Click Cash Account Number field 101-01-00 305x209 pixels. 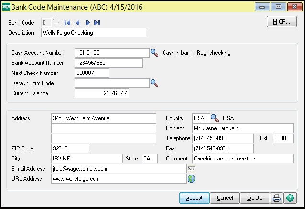[112, 53]
